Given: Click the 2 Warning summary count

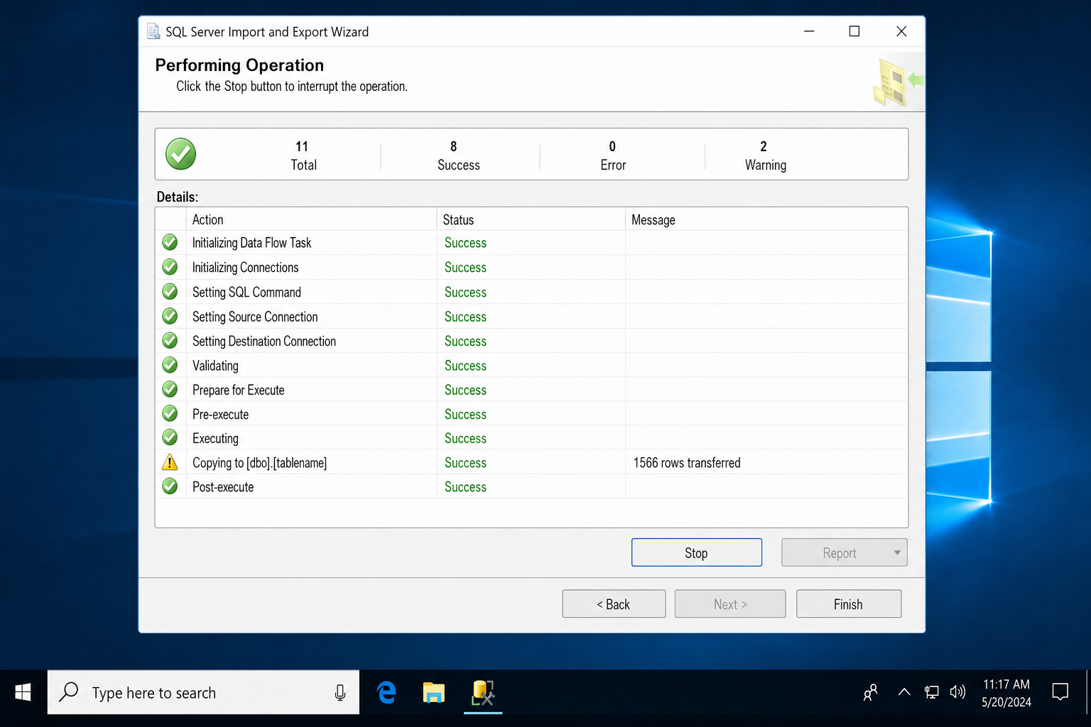Looking at the screenshot, I should tap(765, 155).
